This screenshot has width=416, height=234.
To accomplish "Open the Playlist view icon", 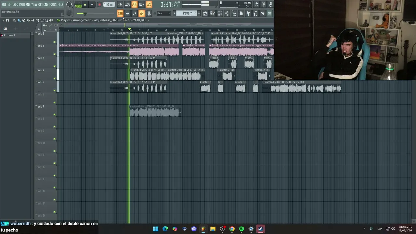I will point(205,13).
